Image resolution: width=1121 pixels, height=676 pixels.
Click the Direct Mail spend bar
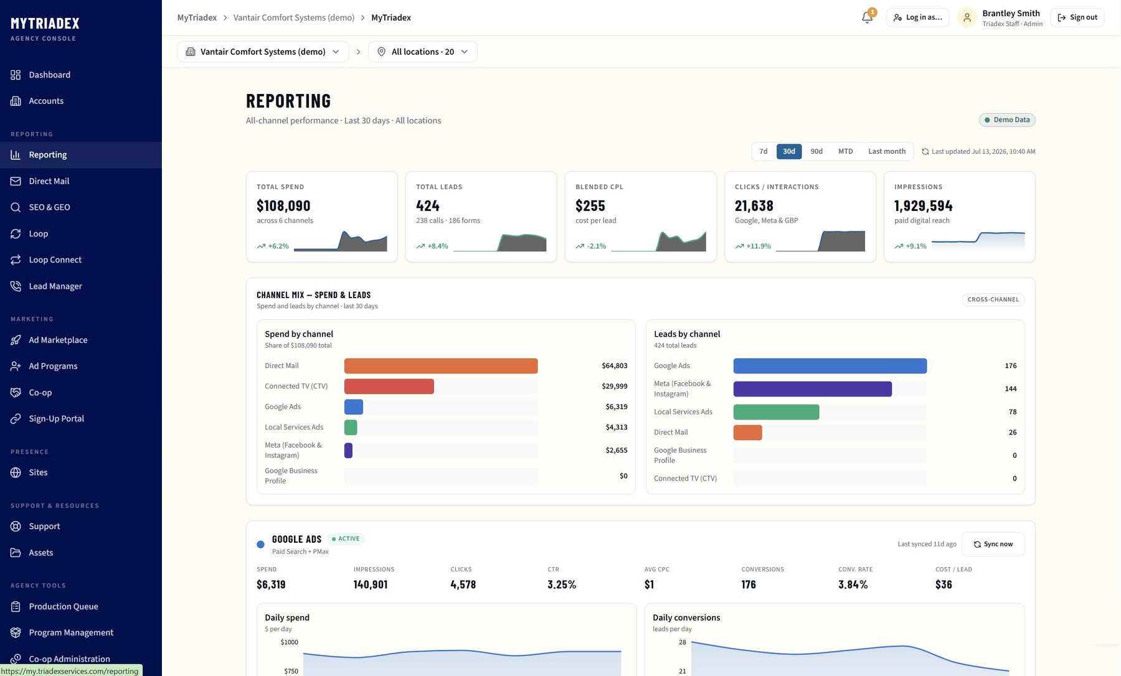tap(441, 366)
